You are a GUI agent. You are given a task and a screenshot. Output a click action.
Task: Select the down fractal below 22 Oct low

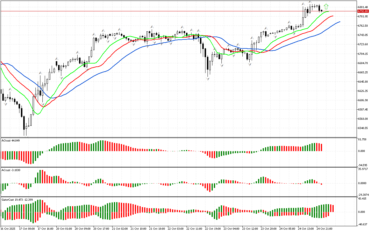click(x=208, y=79)
